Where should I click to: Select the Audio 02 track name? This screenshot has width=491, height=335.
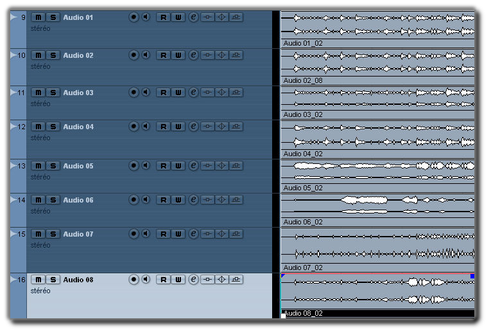[78, 55]
